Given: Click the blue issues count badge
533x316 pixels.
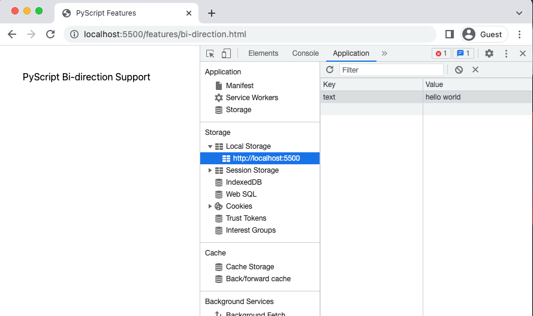Looking at the screenshot, I should [463, 53].
